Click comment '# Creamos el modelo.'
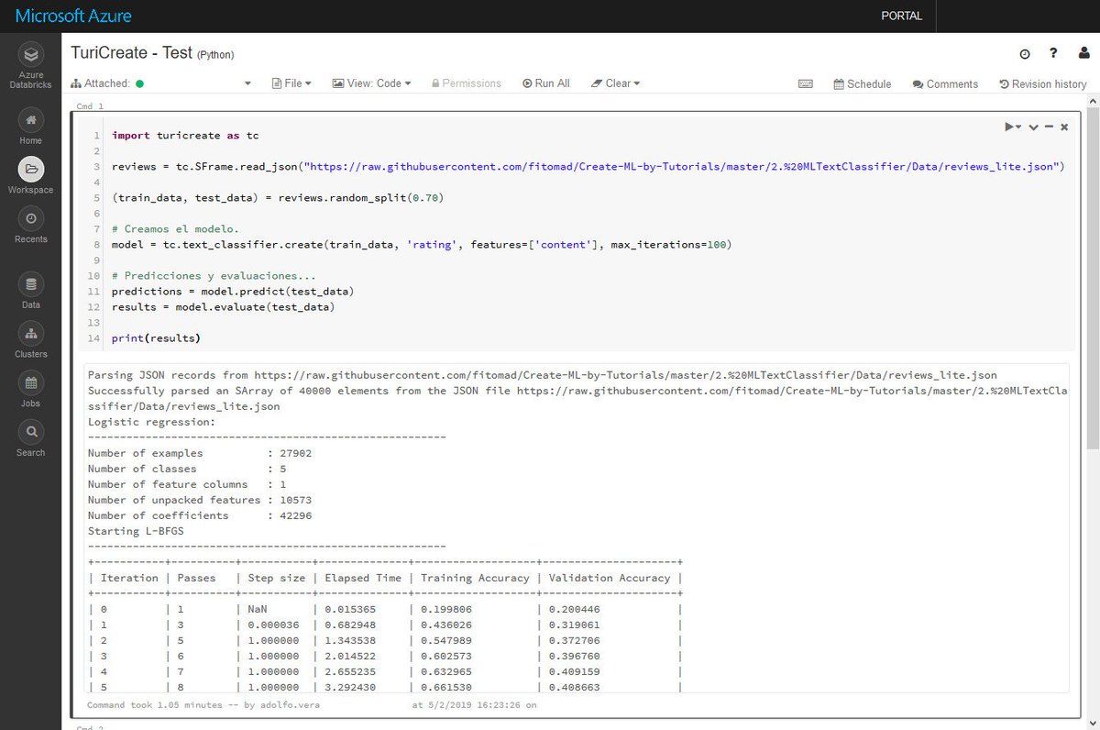1100x730 pixels. 176,229
